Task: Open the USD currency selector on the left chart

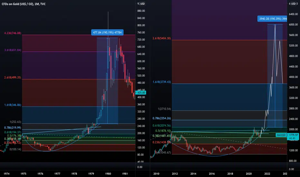Action: pos(142,4)
